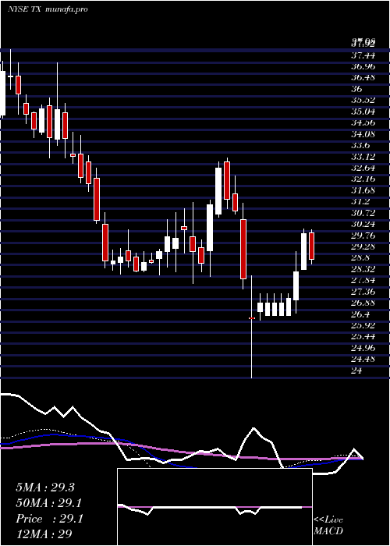Click the 27.84 price axis label
Screen dimensions: 390x546
[x=363, y=281]
